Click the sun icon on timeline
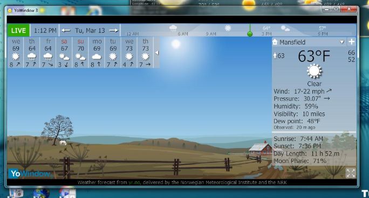This screenshot has width=369, height=198. [x=228, y=28]
